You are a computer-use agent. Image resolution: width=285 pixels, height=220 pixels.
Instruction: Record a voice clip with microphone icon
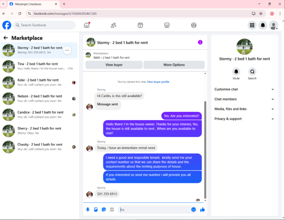click(x=88, y=210)
